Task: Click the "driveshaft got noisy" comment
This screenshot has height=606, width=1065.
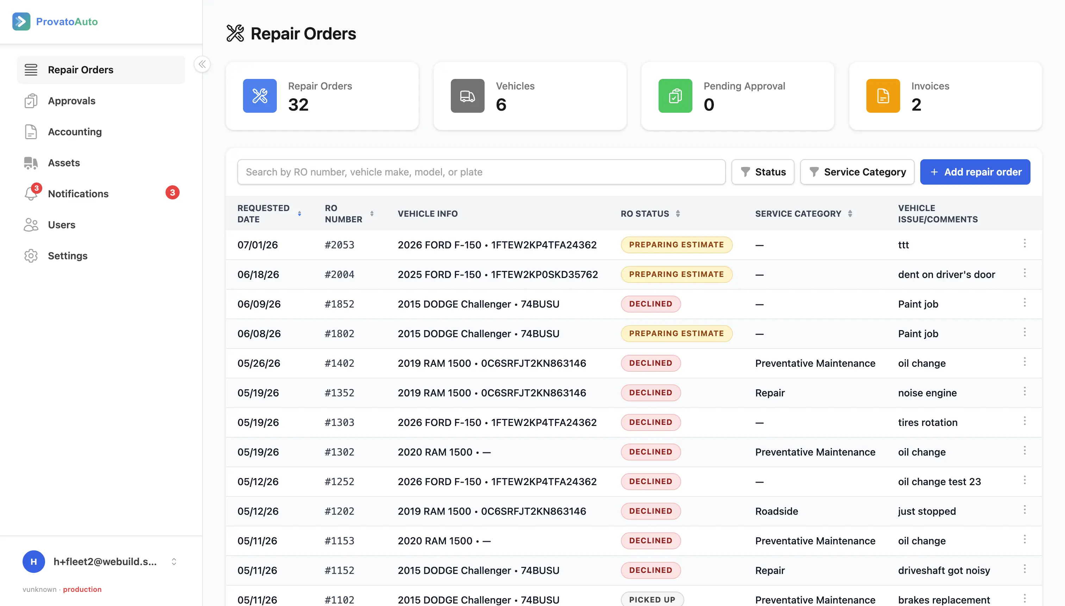Action: click(x=944, y=570)
